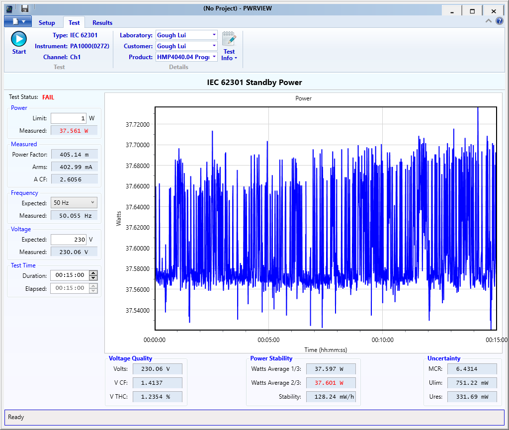Click the power Limit input field

click(68, 118)
